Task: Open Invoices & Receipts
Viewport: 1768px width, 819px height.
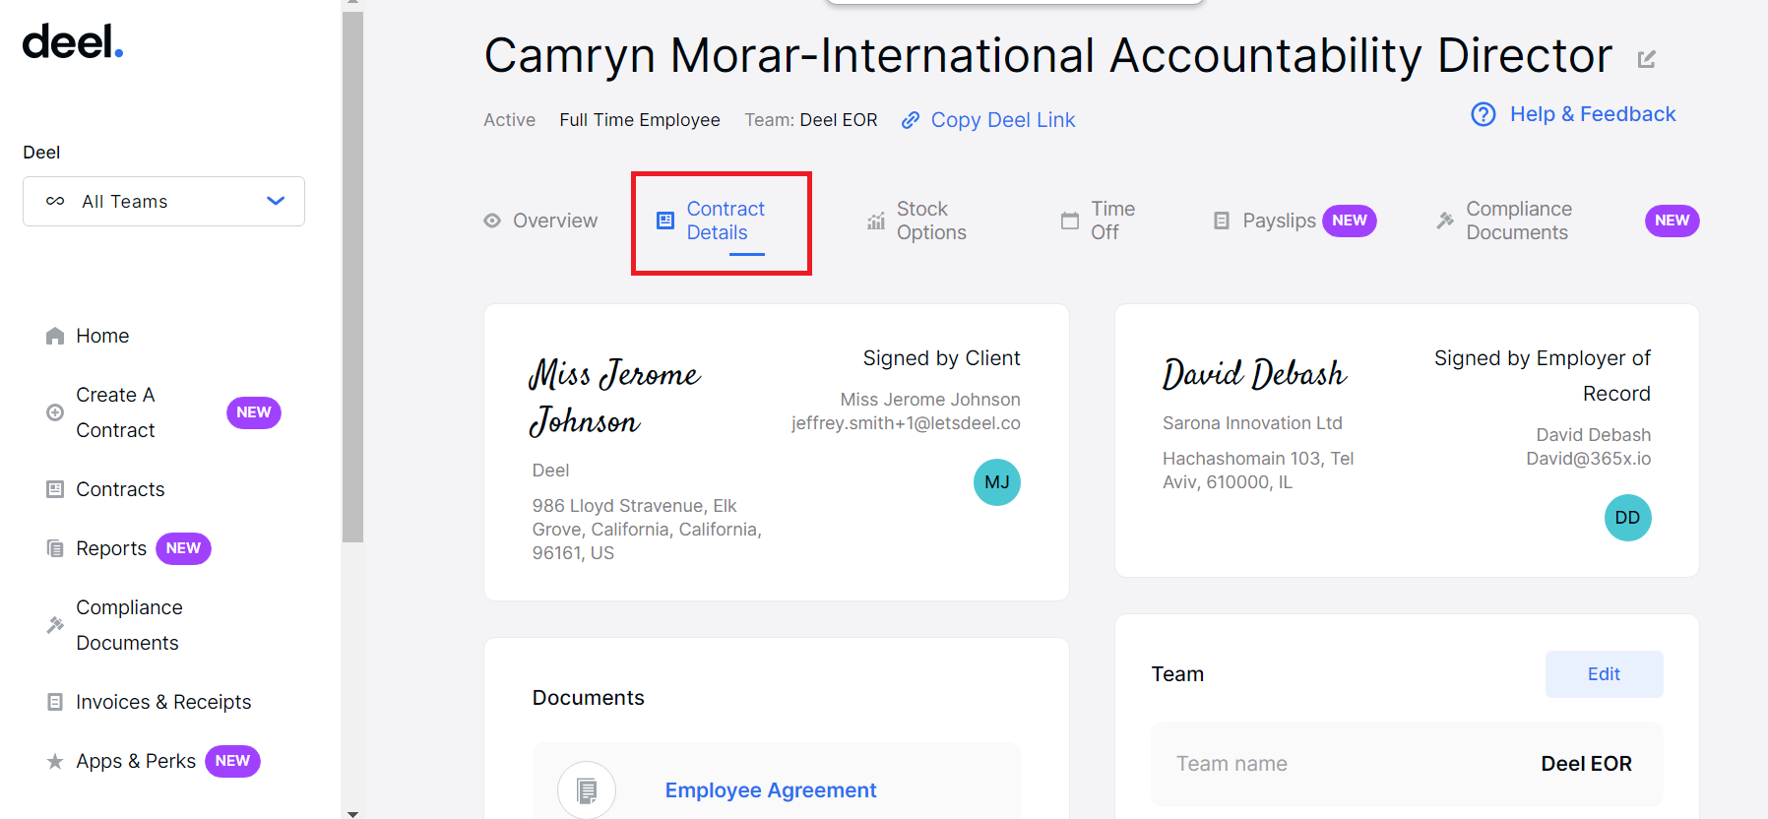Action: coord(163,702)
